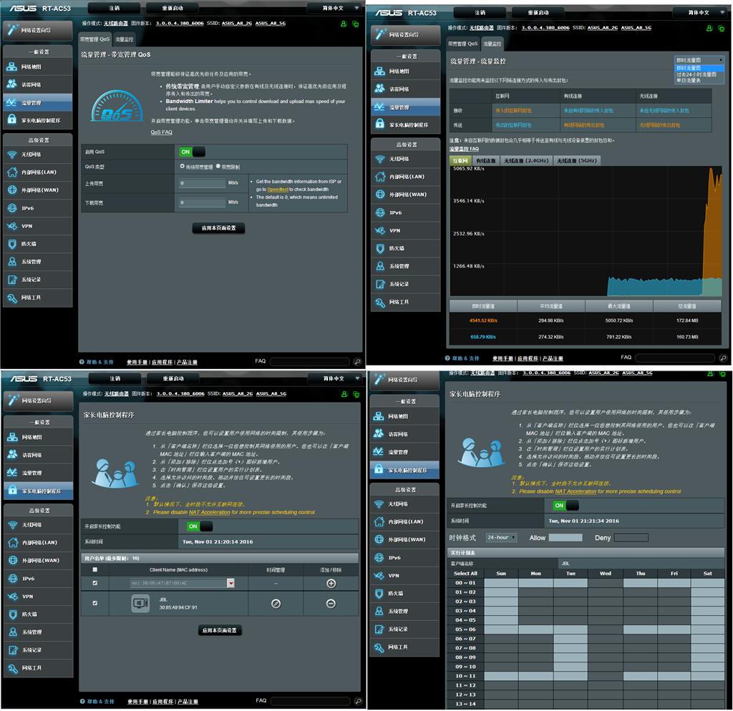
Task: Switch to 带宽管理 QoS tab on traffic monitor page
Action: [x=463, y=44]
